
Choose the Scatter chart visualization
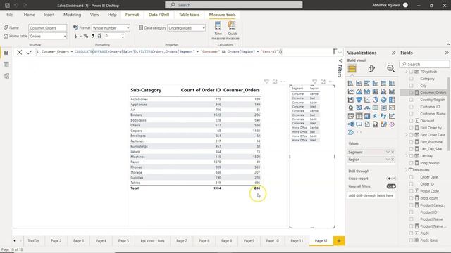(x=367, y=100)
